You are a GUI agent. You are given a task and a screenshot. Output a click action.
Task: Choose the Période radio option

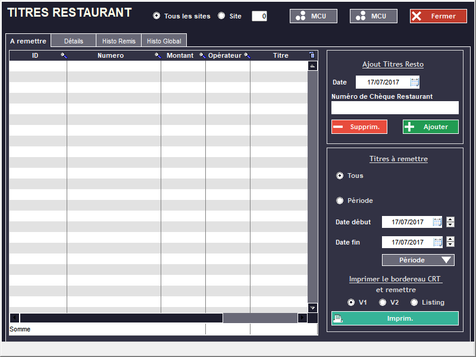[x=340, y=201]
